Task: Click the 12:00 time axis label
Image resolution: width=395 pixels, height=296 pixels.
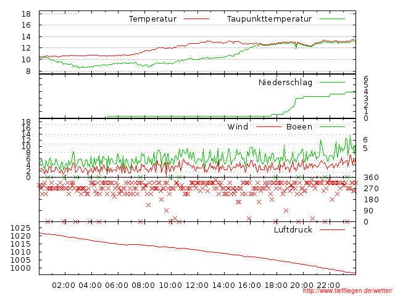Action: (197, 286)
